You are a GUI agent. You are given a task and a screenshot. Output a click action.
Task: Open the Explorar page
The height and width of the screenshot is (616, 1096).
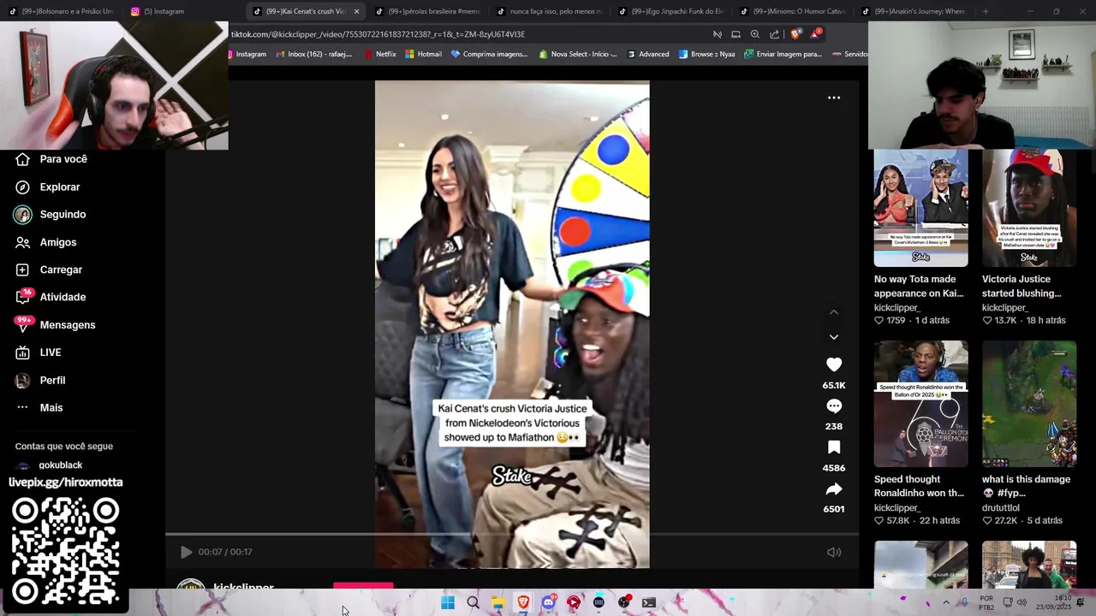point(48,187)
